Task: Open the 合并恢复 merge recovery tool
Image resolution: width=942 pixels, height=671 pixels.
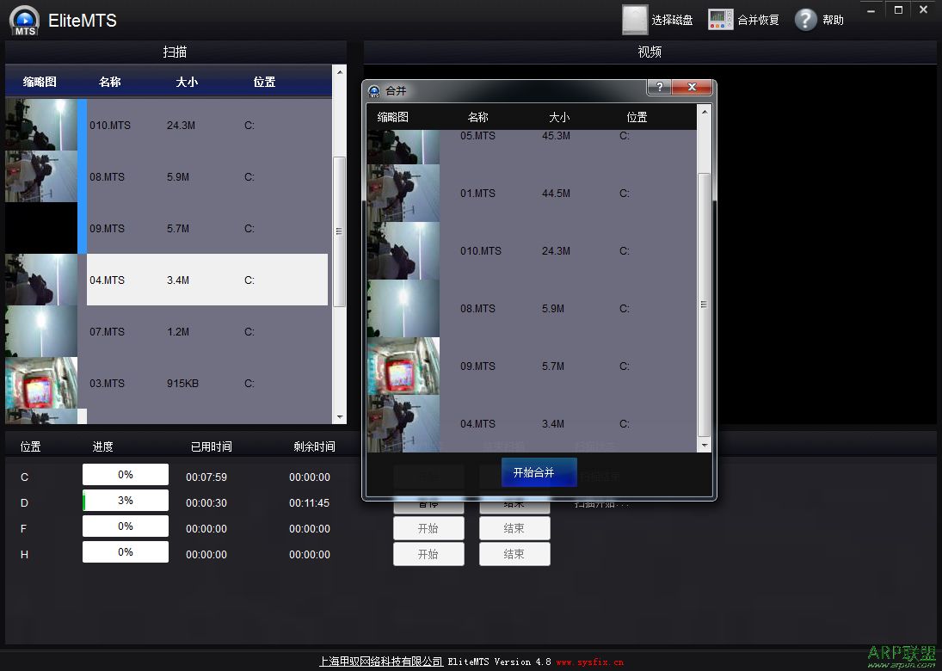Action: (744, 20)
